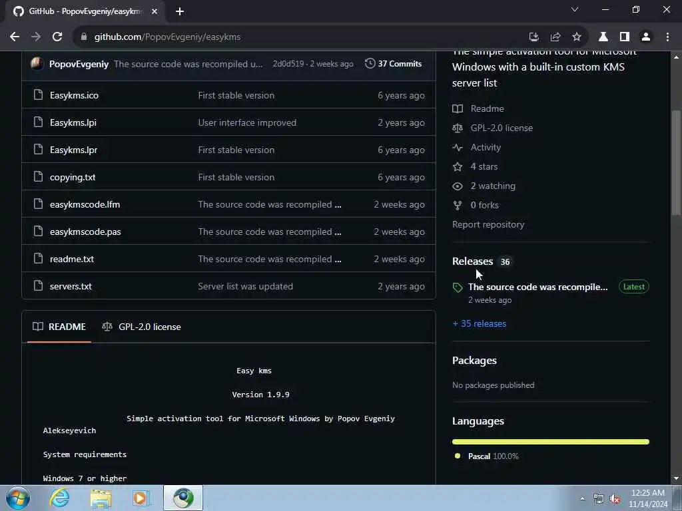Click the clock history icon beside 37 Commits
The height and width of the screenshot is (511, 682).
tap(370, 63)
